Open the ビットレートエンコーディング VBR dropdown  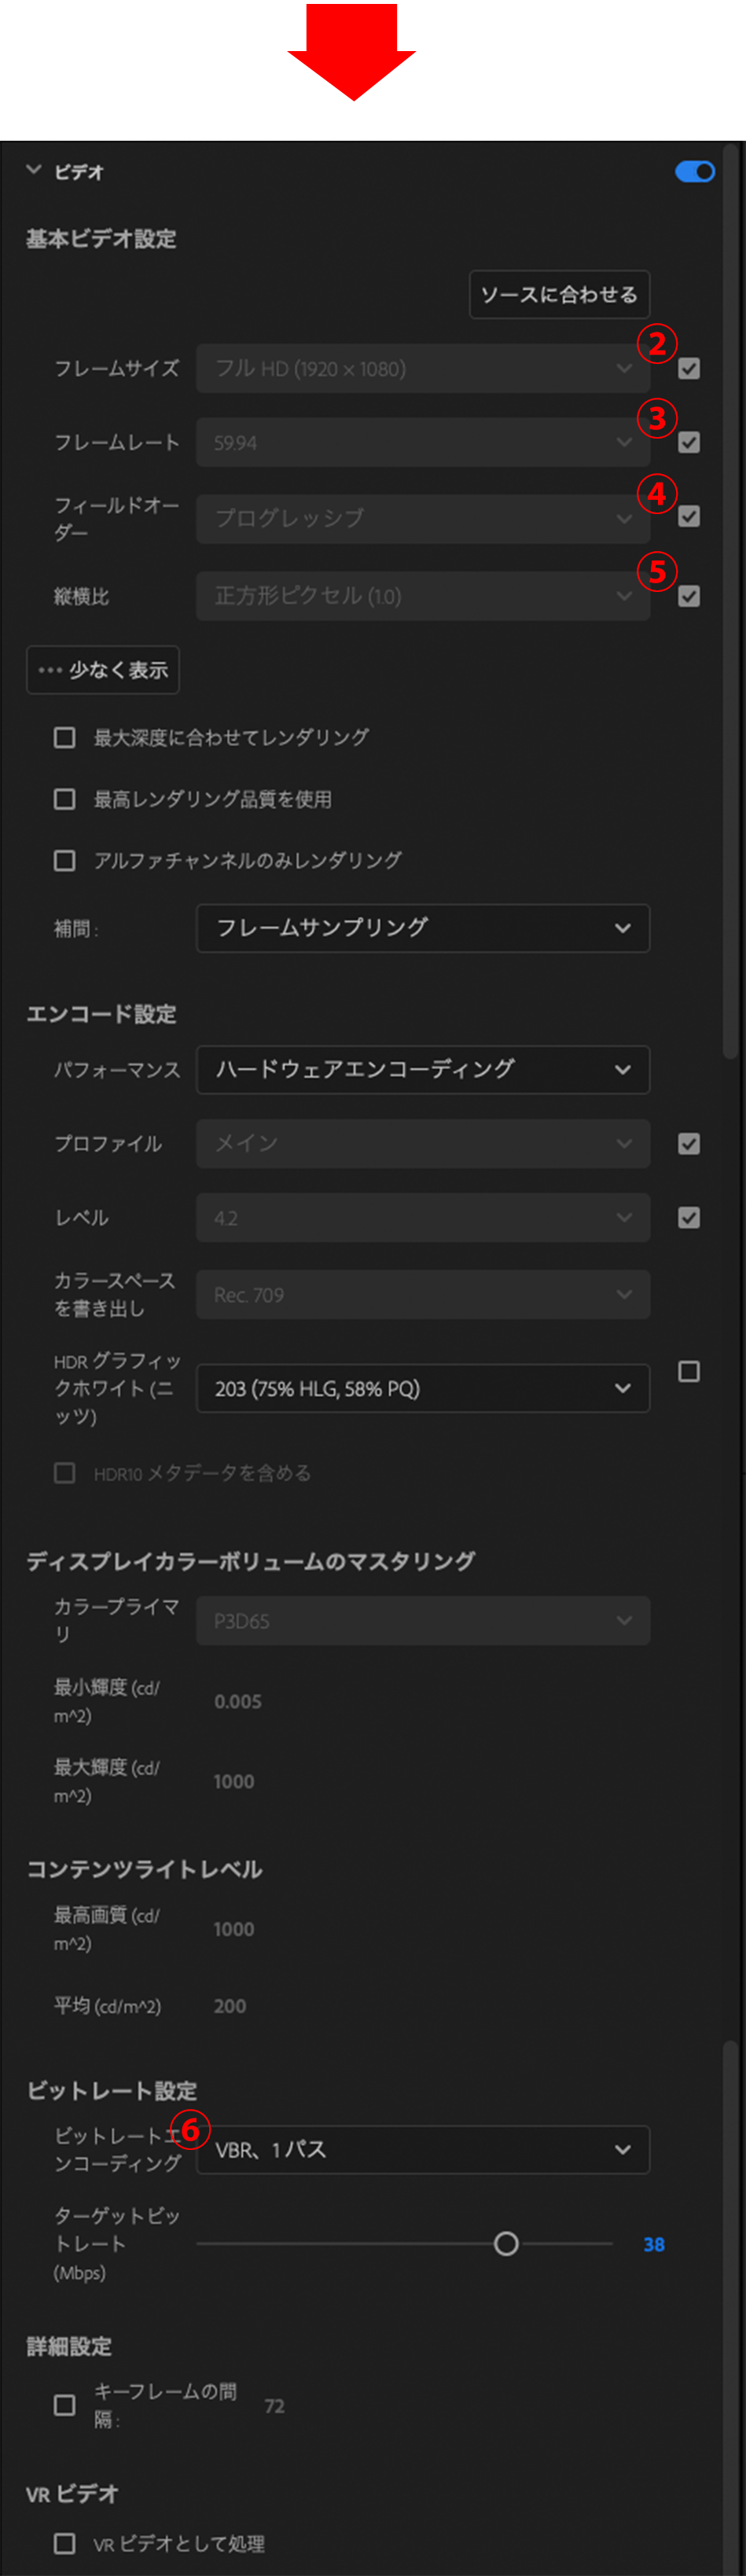[x=423, y=2150]
